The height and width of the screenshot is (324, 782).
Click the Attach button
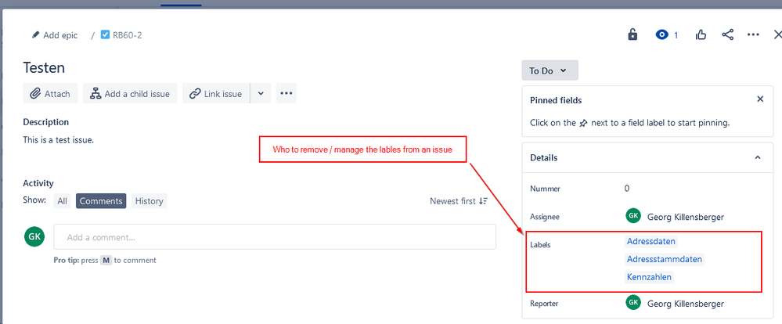[50, 94]
